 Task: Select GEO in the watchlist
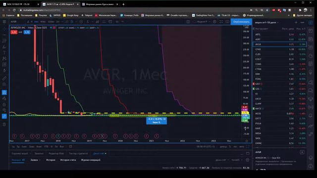coord(280,84)
